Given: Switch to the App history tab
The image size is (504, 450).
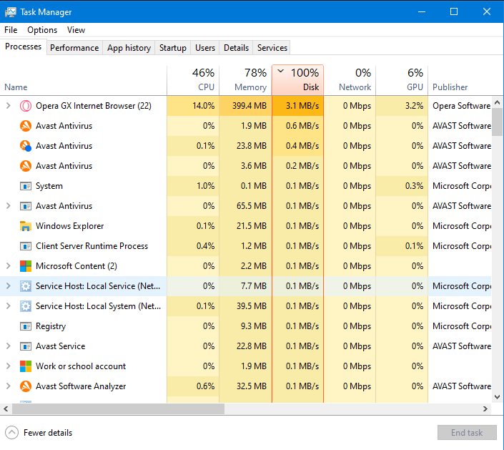Looking at the screenshot, I should point(129,48).
